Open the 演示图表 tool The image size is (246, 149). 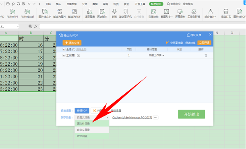click(x=90, y=13)
